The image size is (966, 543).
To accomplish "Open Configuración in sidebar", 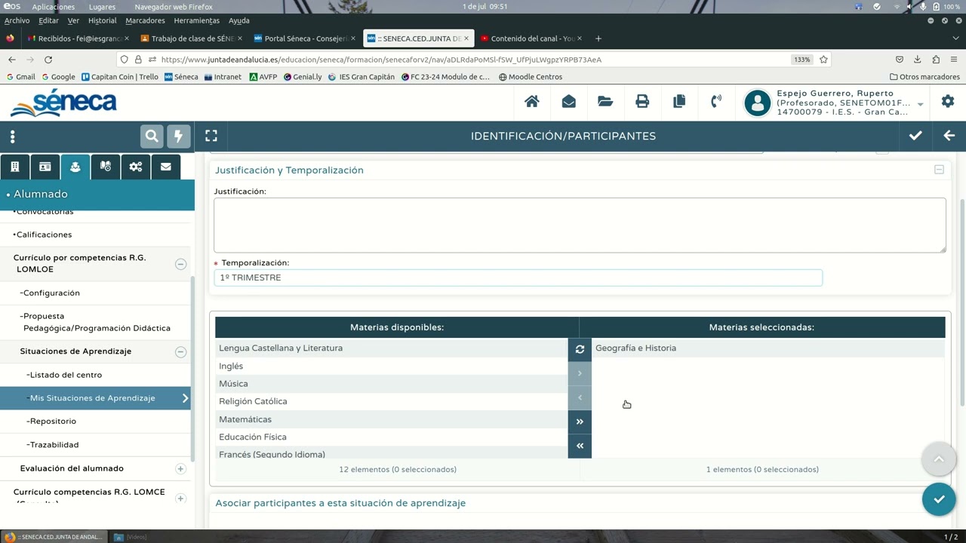I will pos(51,293).
